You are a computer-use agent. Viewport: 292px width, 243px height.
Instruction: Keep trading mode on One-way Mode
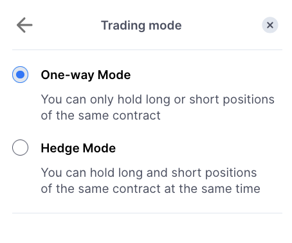(20, 75)
